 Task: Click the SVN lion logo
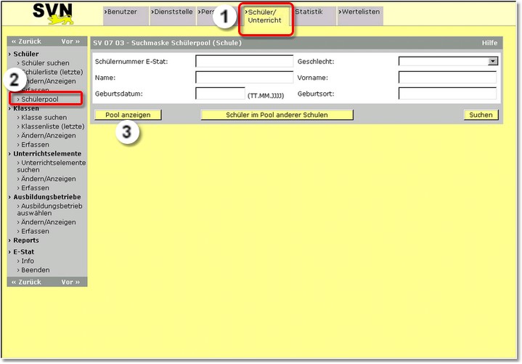[x=52, y=14]
